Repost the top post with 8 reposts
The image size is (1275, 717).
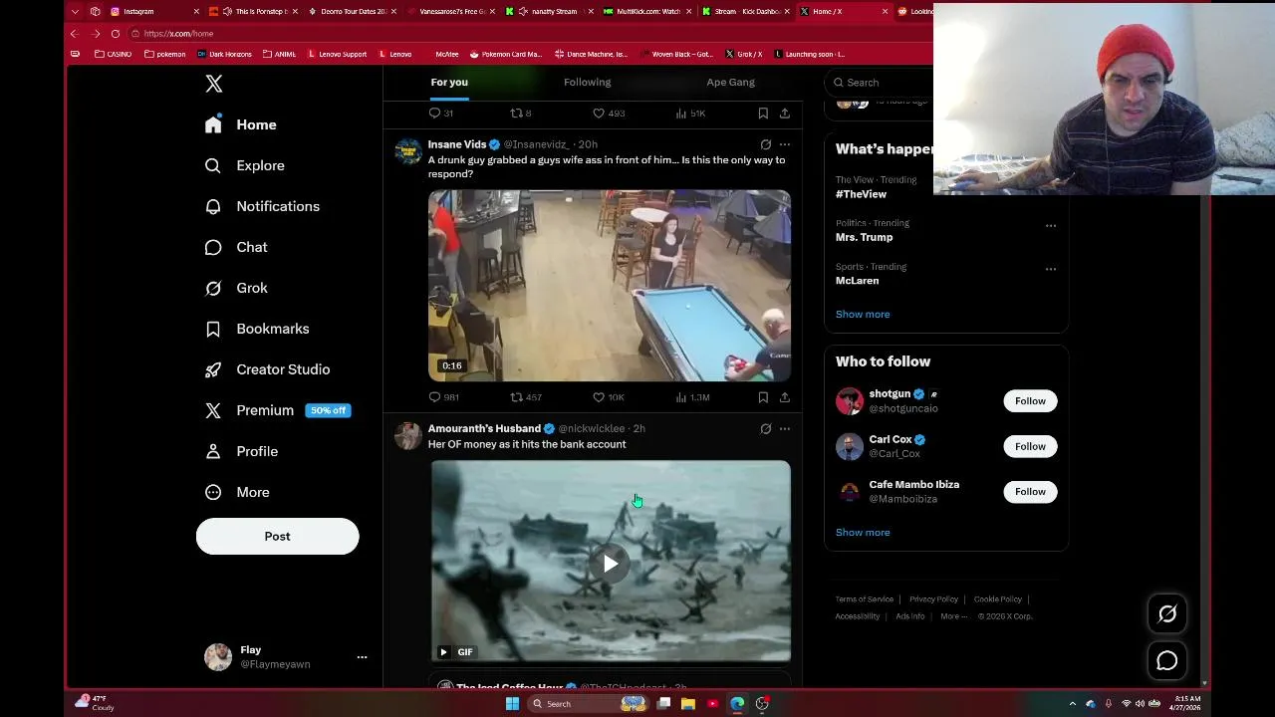click(520, 114)
